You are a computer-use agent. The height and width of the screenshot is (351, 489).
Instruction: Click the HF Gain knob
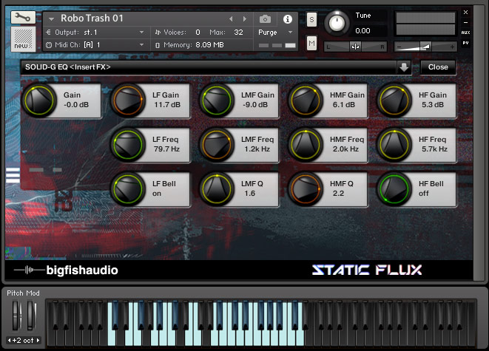394,100
